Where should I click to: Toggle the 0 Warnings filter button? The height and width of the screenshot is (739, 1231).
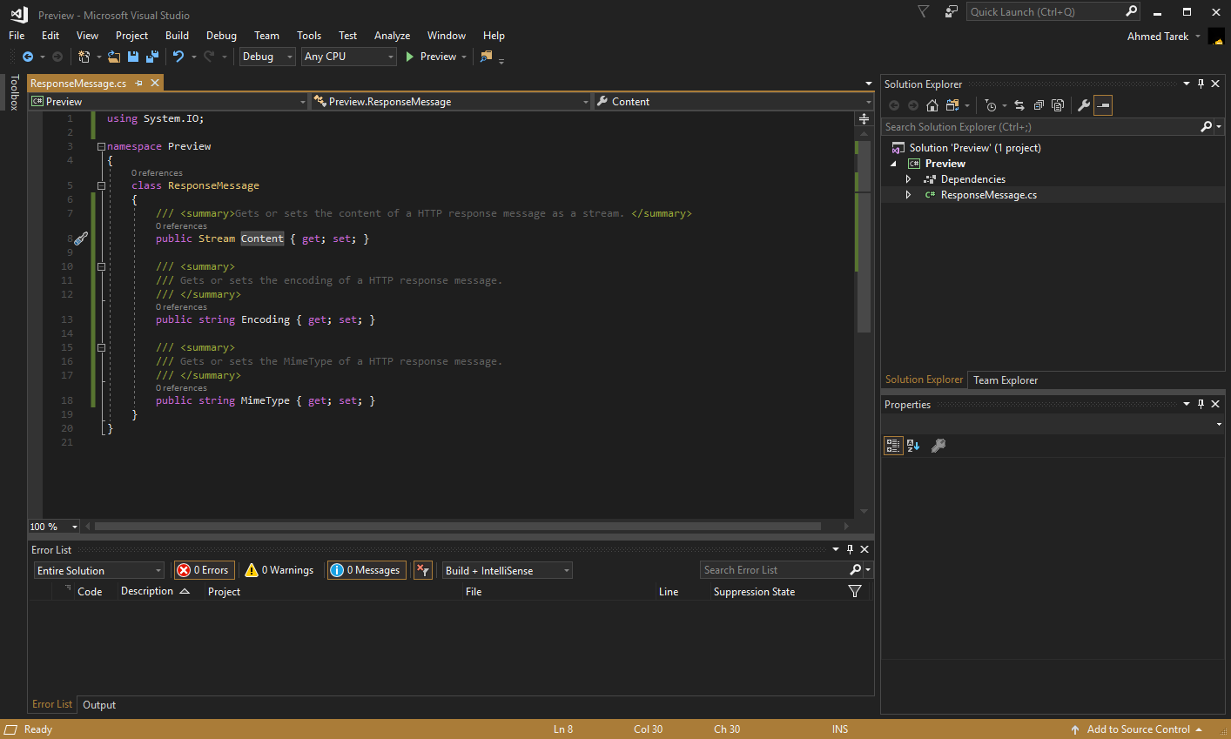[x=279, y=570]
